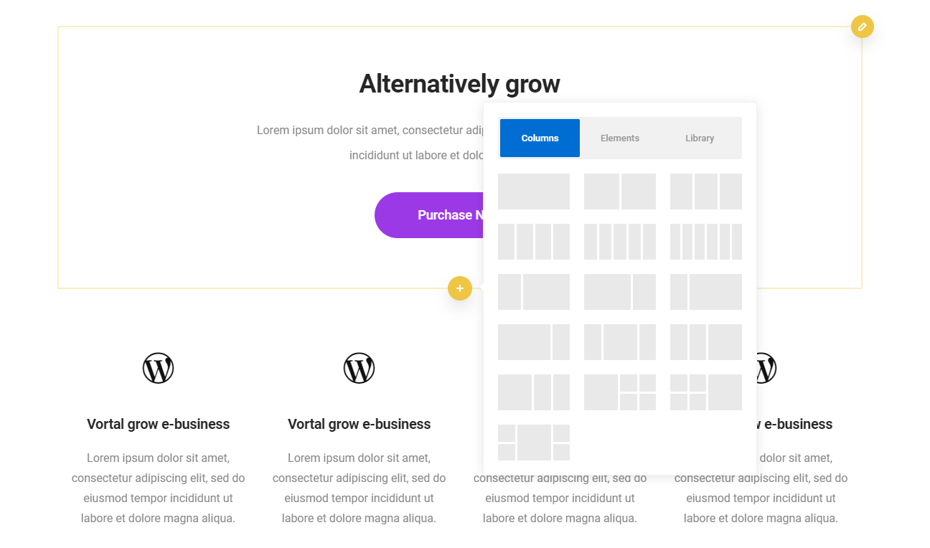Choose the two-thirds one-third column layout
The width and height of the screenshot is (930, 548).
point(620,292)
